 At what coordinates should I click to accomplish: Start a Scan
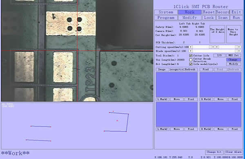coord(223,18)
